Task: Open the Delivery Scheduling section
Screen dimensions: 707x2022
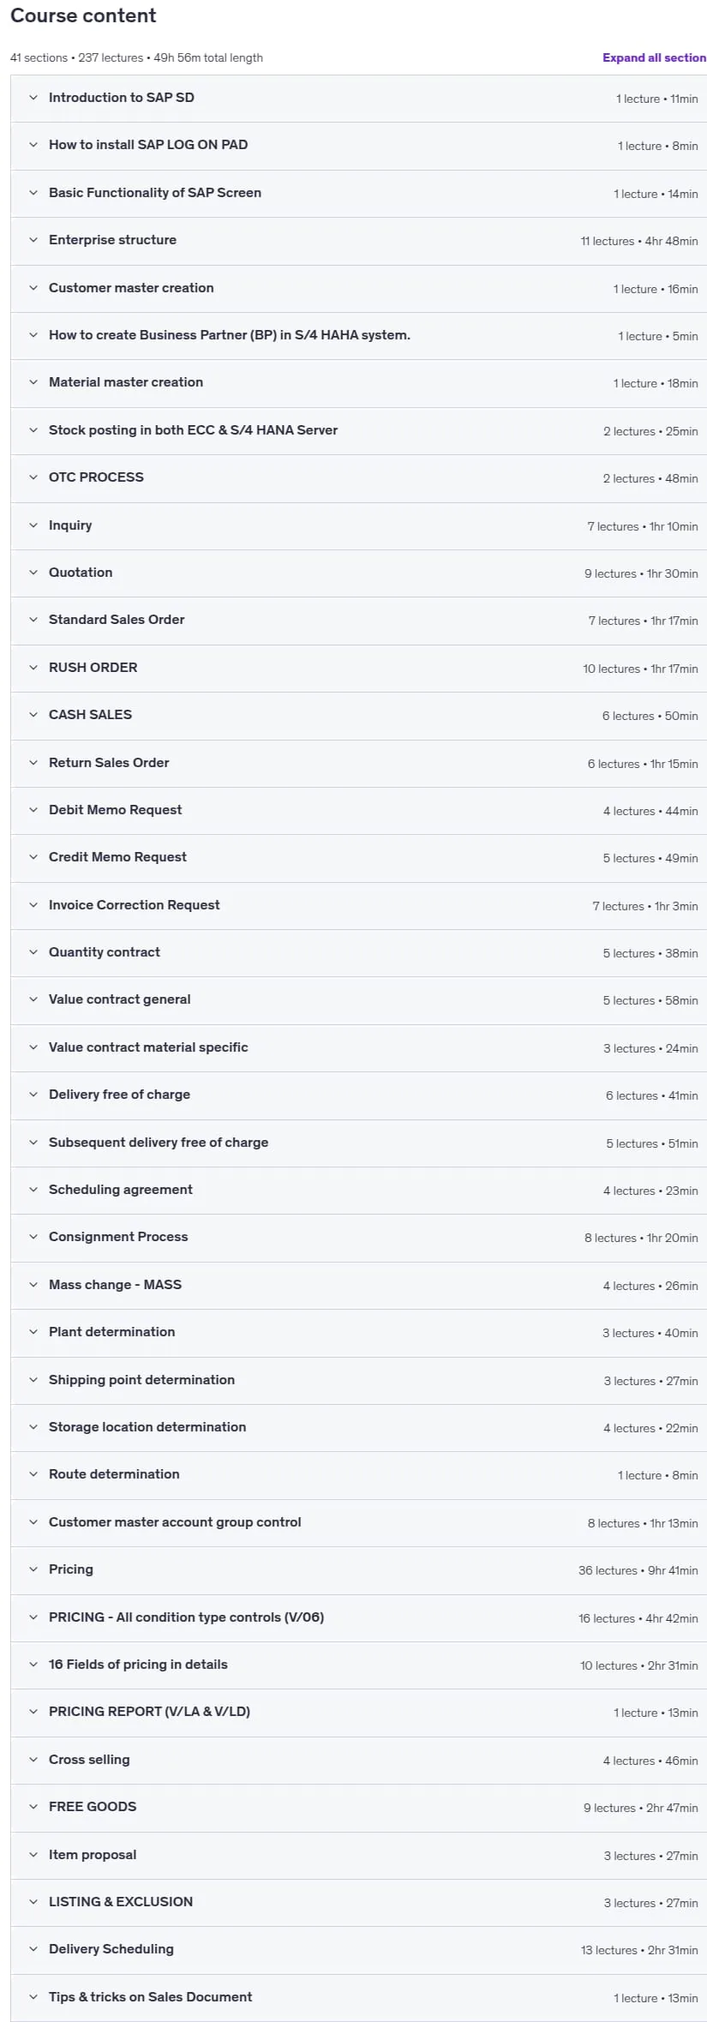Action: point(358,1949)
